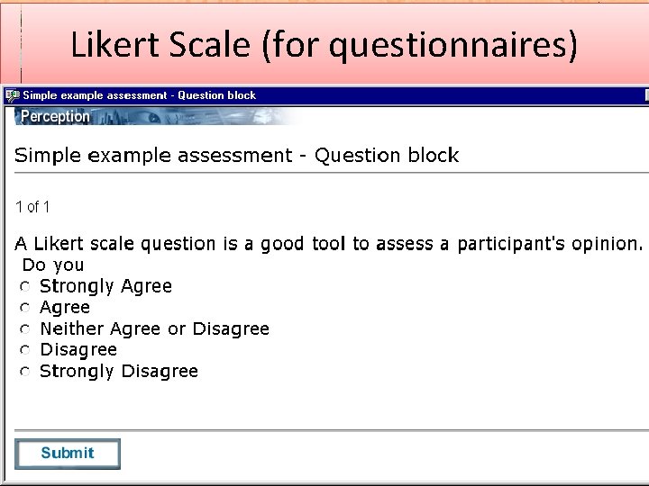The height and width of the screenshot is (486, 649).
Task: Click the window icon in the title bar
Action: tap(12, 95)
